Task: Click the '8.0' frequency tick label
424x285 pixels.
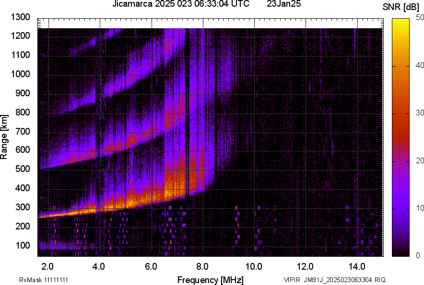Action: tap(202, 266)
